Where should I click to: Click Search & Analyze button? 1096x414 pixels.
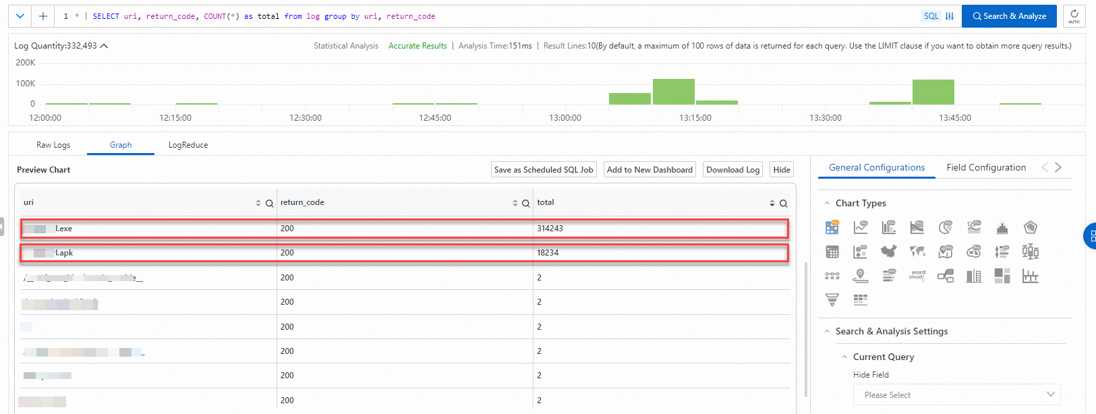(1009, 16)
